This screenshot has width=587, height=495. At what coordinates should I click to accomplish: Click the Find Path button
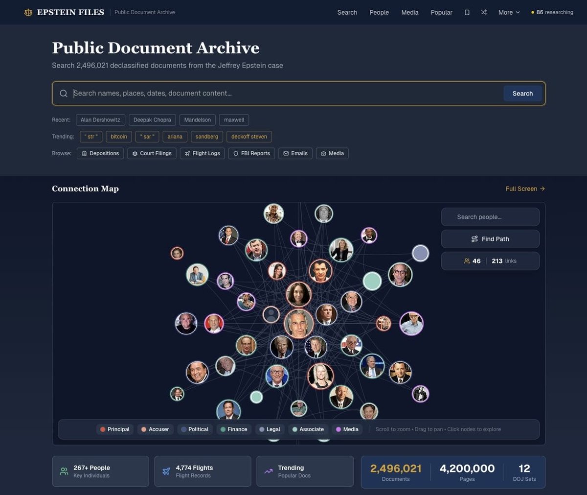pos(490,239)
